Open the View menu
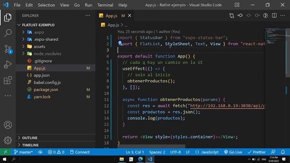Image resolution: width=290 pixels, height=163 pixels. [x=64, y=5]
